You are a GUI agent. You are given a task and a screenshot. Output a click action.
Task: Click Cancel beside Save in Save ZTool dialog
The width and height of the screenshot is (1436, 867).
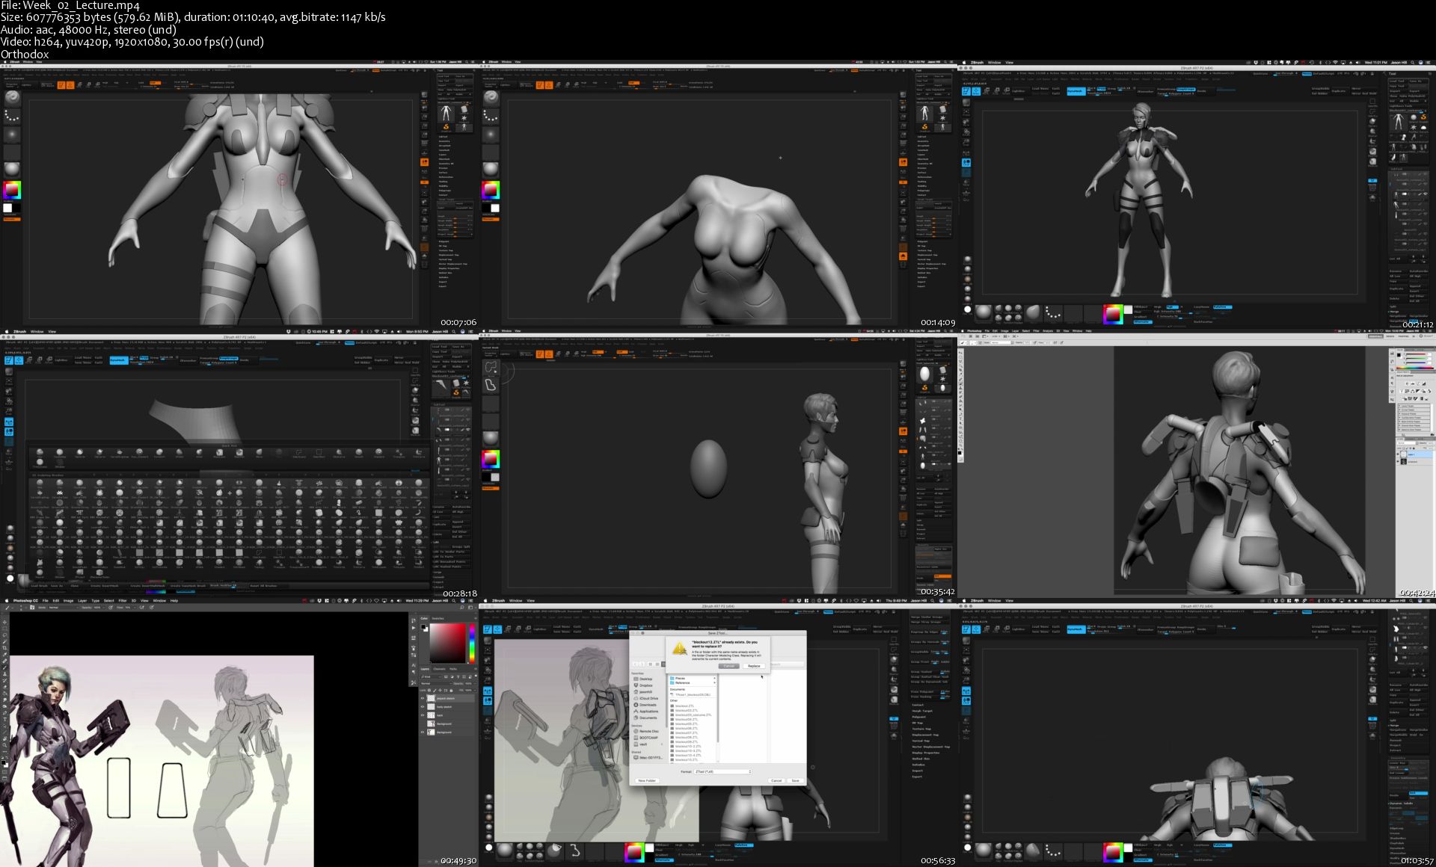coord(776,780)
